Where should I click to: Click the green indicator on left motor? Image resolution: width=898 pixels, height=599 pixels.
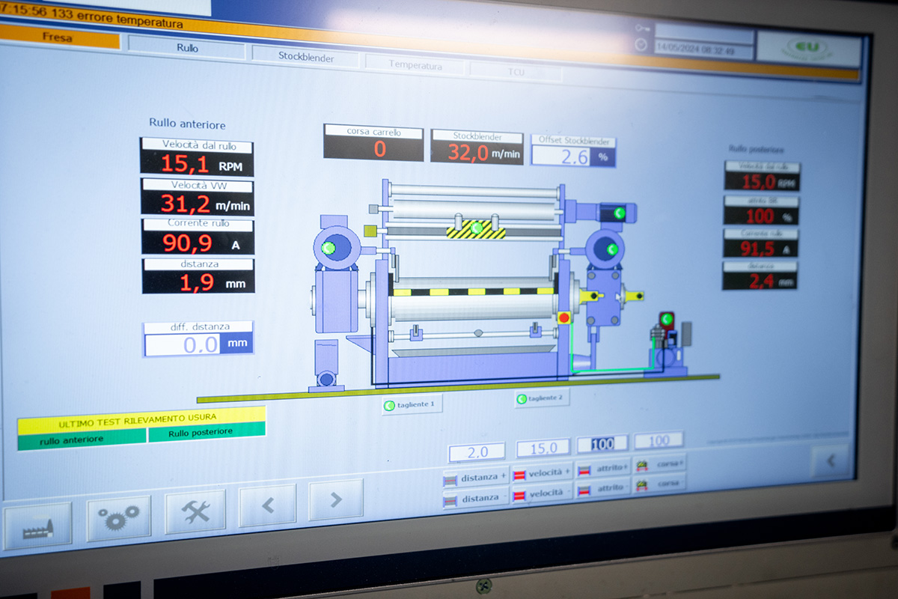pyautogui.click(x=329, y=247)
